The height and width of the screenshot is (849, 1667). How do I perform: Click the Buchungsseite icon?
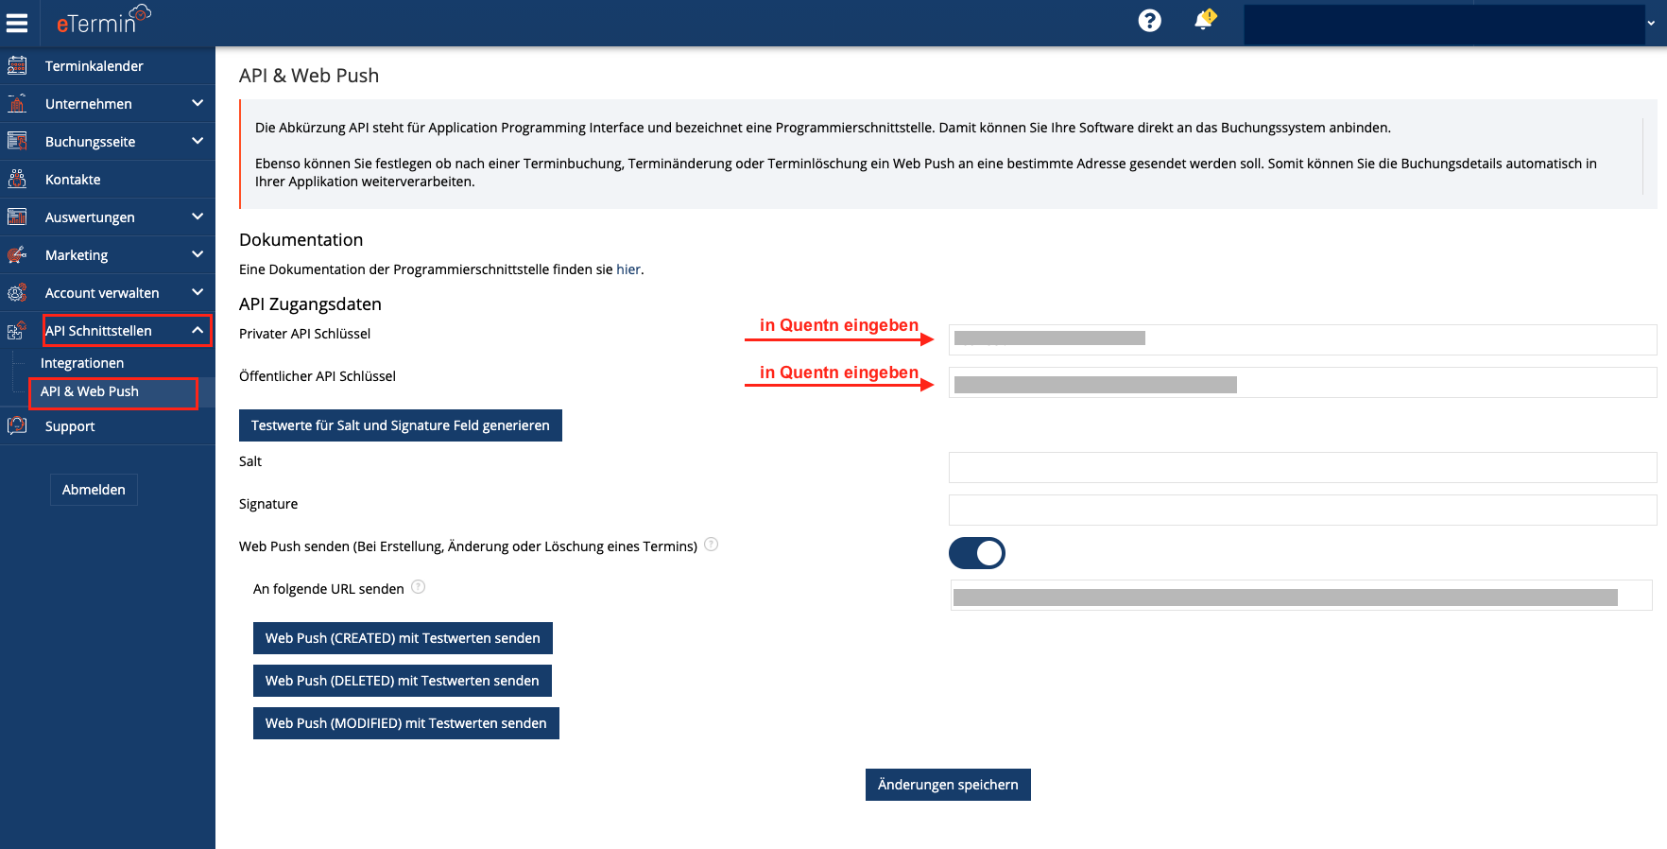point(17,141)
